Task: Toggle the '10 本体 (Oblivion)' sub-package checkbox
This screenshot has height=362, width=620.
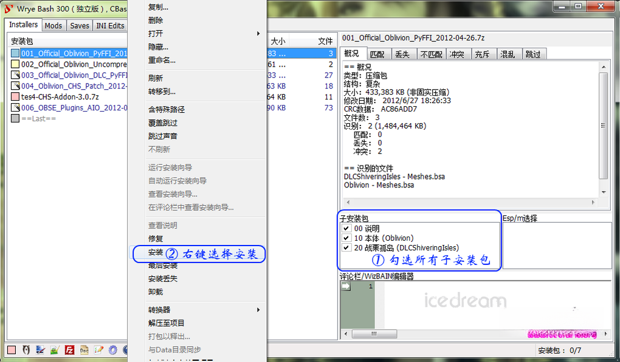Action: pos(346,238)
